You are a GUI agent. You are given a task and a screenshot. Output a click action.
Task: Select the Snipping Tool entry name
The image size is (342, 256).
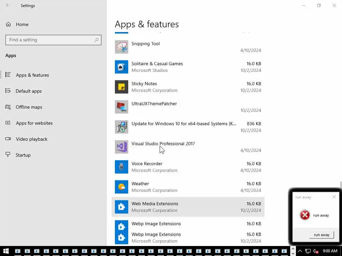click(x=146, y=44)
